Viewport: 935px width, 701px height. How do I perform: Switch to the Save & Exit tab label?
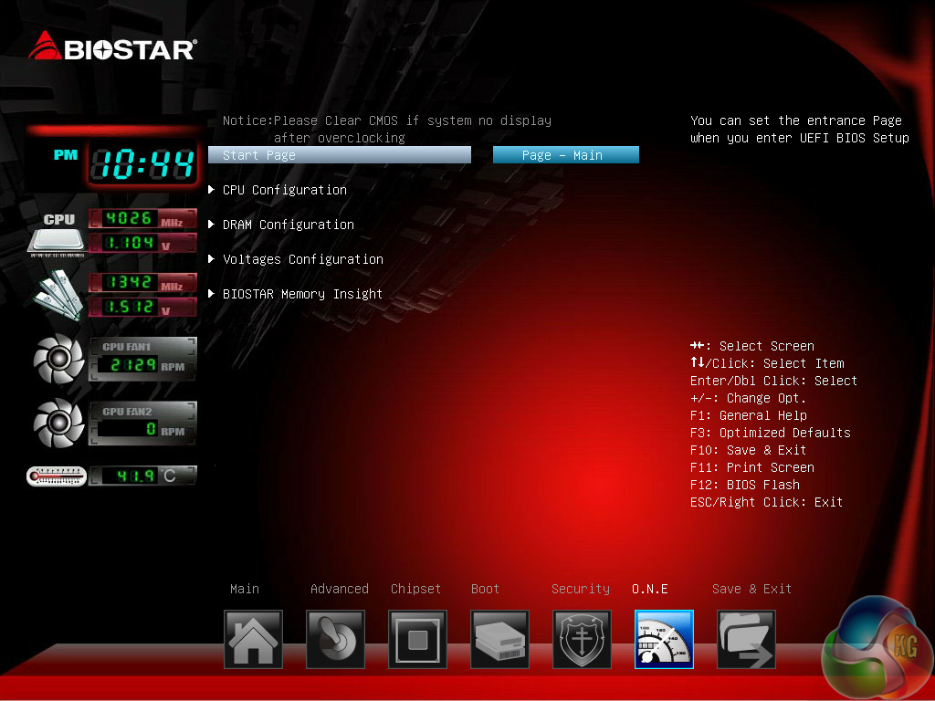tap(751, 589)
